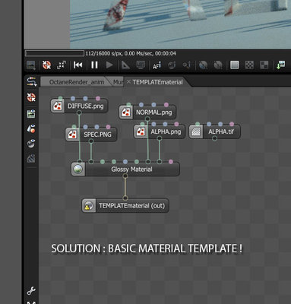Switch to the OctaneRender_anim tab
Viewport: 291px width, 304px height.
coord(77,82)
